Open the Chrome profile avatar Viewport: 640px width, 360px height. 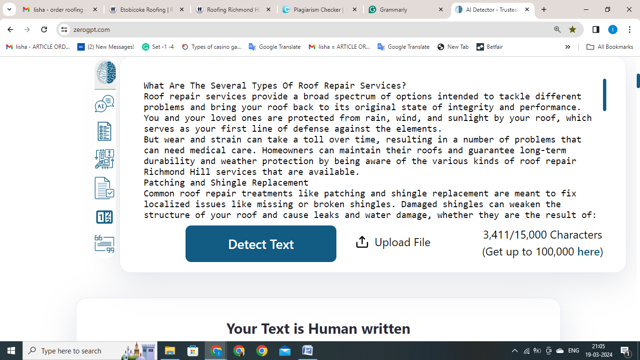613,30
